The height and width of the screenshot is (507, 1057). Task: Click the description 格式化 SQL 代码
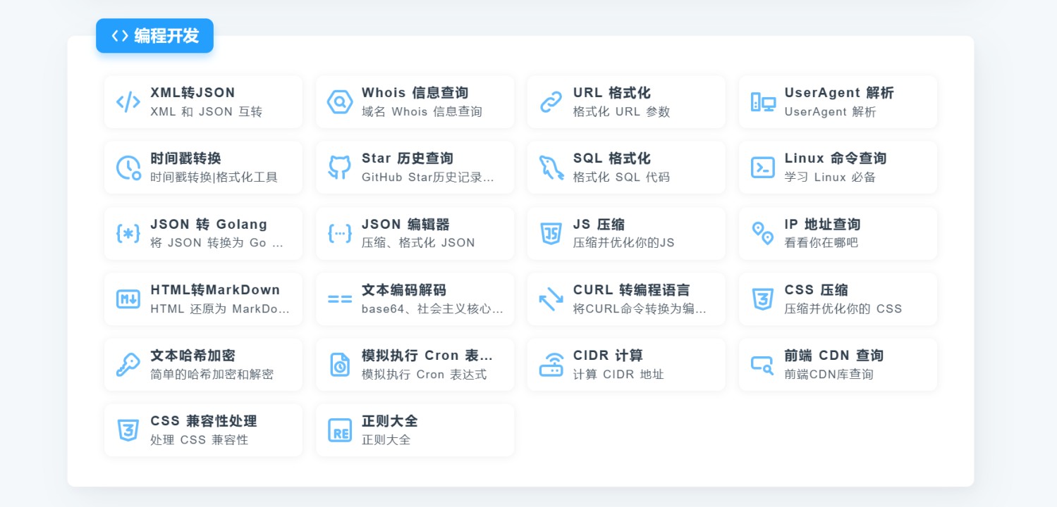coord(621,177)
